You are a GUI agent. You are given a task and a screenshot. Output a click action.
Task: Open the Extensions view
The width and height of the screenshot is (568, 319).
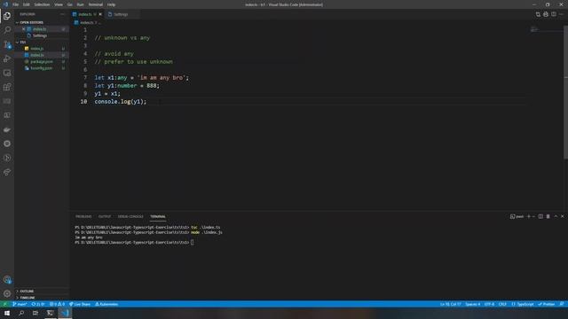7,87
